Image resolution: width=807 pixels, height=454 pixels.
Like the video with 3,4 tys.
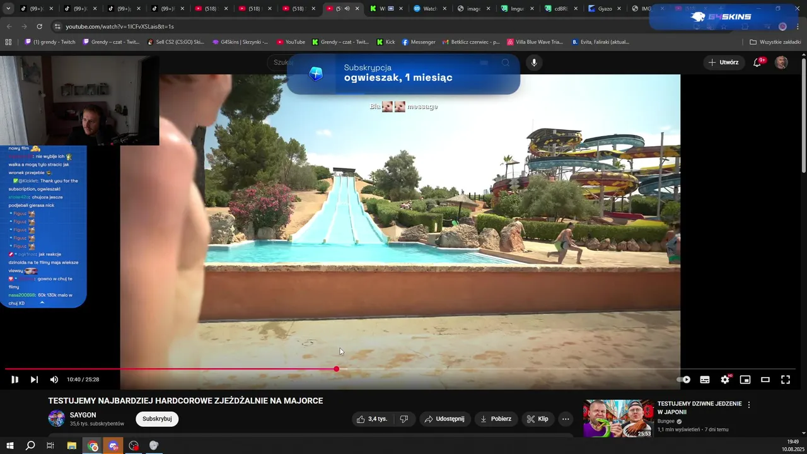click(371, 419)
